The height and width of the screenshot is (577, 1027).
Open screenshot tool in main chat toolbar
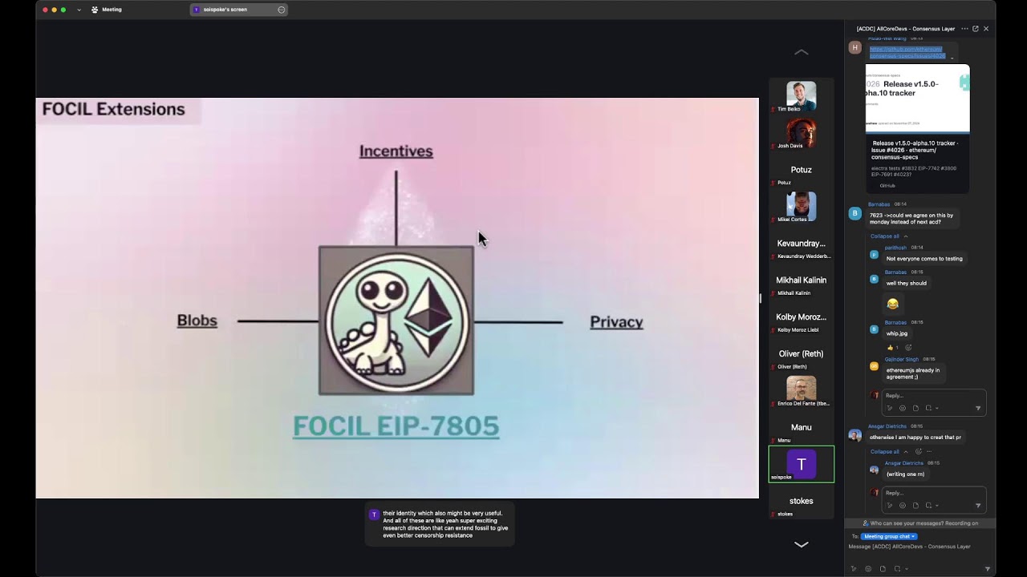897,569
